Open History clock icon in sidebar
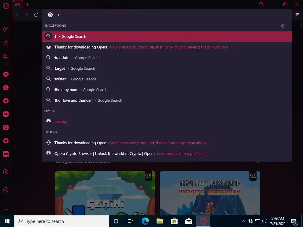The height and width of the screenshot is (227, 303). point(6,190)
